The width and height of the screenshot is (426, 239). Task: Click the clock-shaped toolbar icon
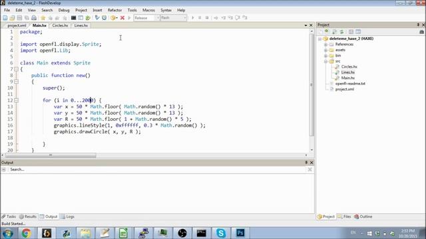(104, 18)
